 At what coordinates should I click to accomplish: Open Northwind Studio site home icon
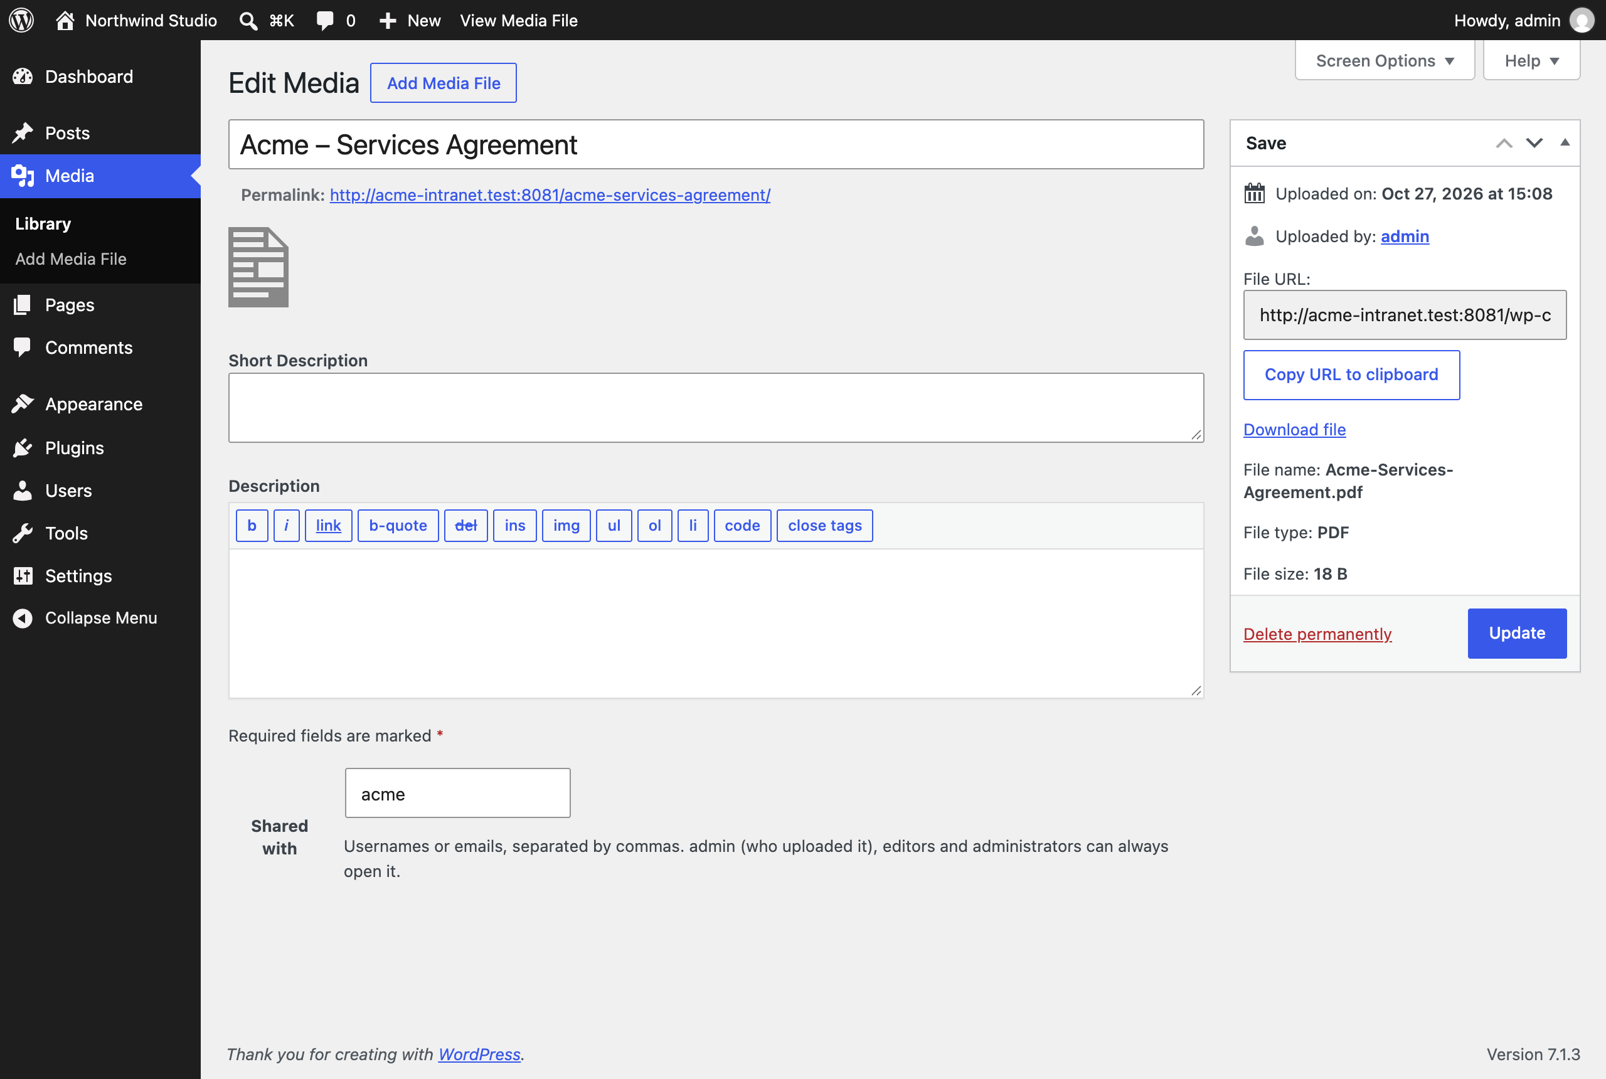pos(65,20)
